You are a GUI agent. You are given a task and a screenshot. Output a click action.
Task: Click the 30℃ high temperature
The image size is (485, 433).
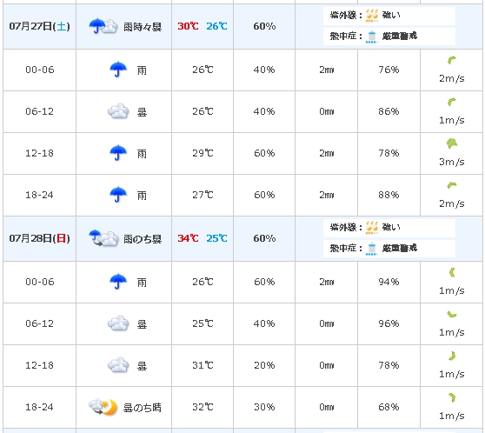click(x=188, y=26)
